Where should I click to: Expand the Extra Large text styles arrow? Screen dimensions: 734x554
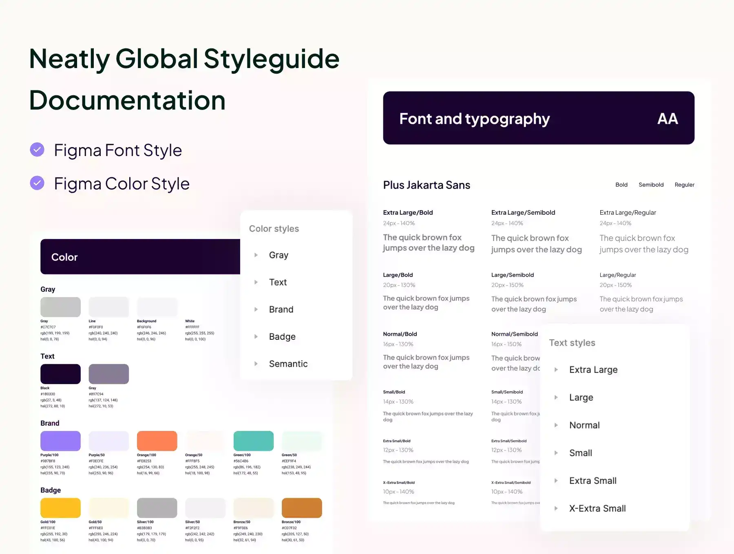(x=556, y=370)
